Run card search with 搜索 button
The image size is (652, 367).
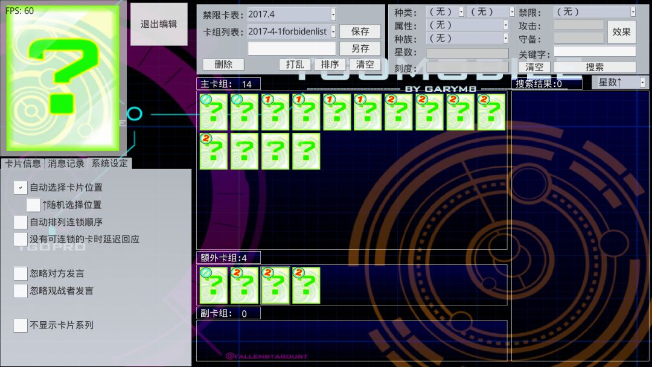(x=595, y=68)
